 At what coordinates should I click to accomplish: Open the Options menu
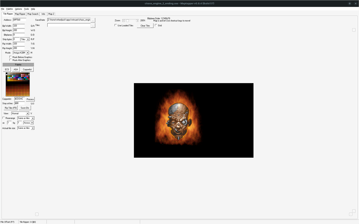tap(18, 9)
